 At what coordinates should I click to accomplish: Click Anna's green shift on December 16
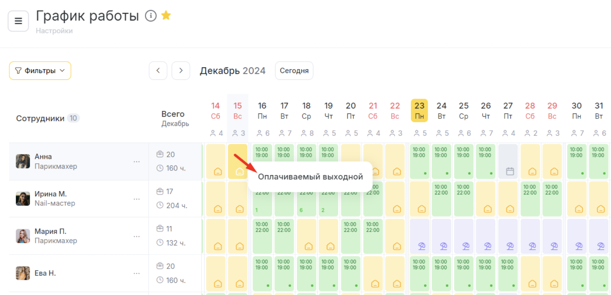tap(262, 161)
